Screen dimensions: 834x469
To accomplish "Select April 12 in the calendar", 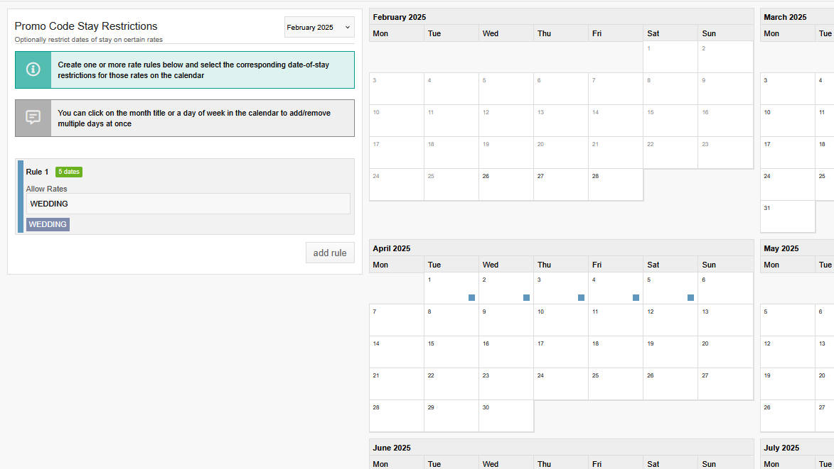I will click(670, 320).
